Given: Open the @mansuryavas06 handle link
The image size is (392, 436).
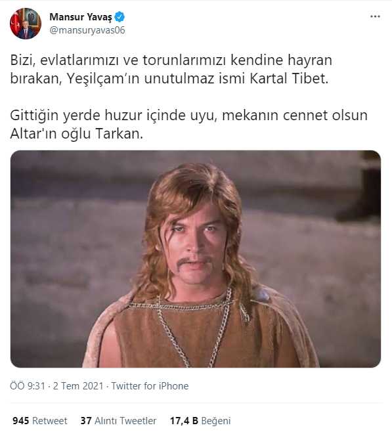Looking at the screenshot, I should (x=87, y=30).
